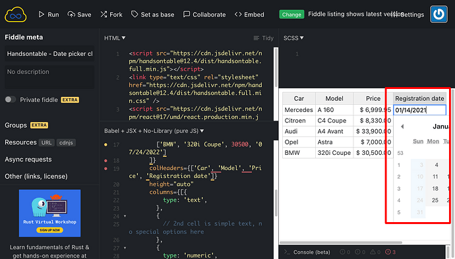
Task: Select the 320i Coupe table cell
Action: point(334,153)
